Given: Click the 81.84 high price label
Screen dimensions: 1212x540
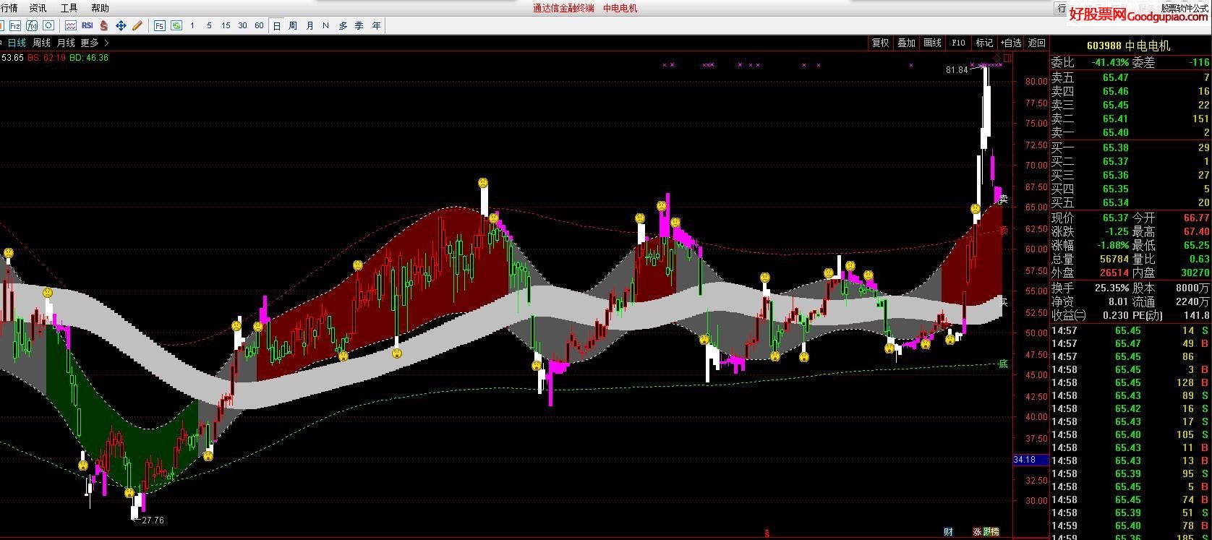Looking at the screenshot, I should click(x=956, y=70).
